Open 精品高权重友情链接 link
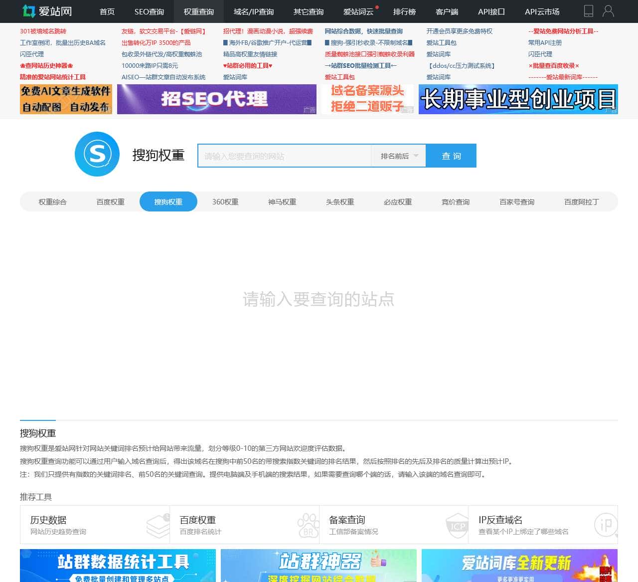638x582 pixels. (250, 54)
